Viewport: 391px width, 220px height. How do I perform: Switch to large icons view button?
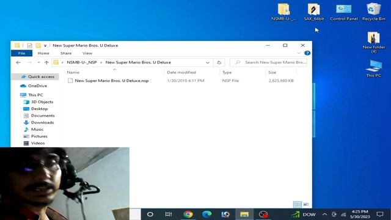point(306,205)
